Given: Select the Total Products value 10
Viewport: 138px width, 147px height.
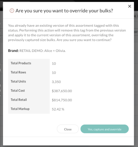Looking at the screenshot, I should point(54,64).
